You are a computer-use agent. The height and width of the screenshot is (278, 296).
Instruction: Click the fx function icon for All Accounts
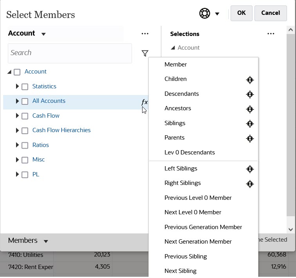pos(144,102)
